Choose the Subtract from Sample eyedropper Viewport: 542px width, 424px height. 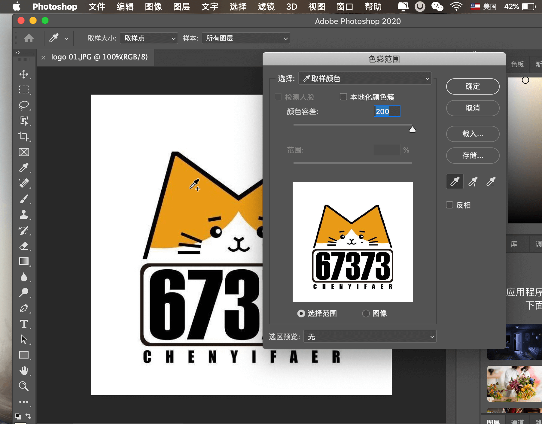point(491,181)
